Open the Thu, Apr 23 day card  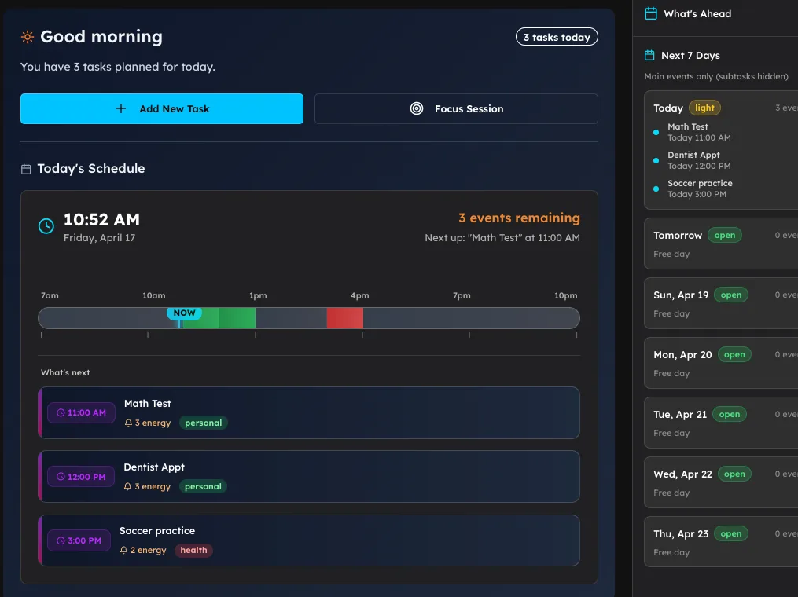(x=721, y=541)
